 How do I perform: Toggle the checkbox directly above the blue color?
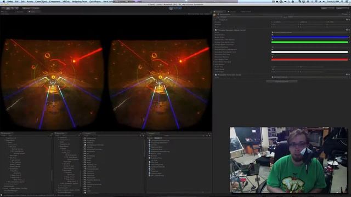(x=272, y=35)
